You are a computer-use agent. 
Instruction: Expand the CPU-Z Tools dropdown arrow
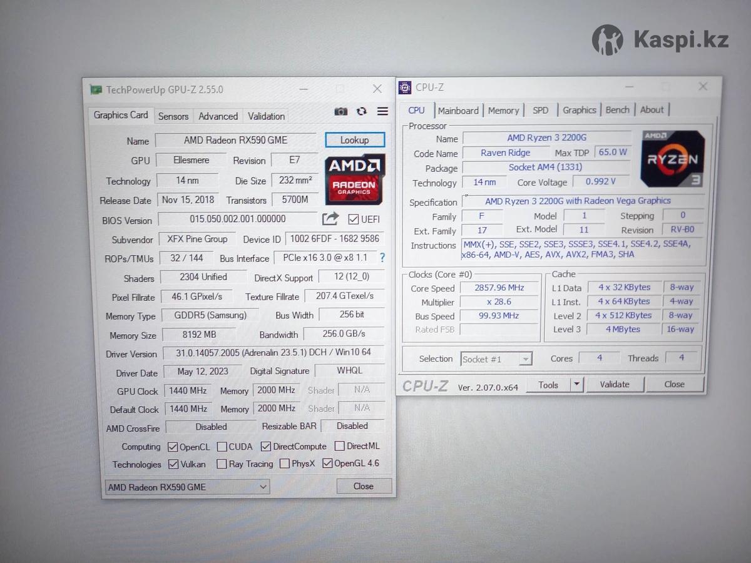click(577, 384)
